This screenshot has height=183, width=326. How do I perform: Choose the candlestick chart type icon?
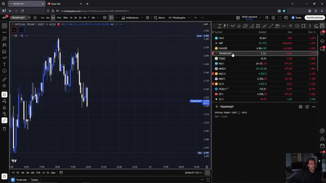(111, 18)
